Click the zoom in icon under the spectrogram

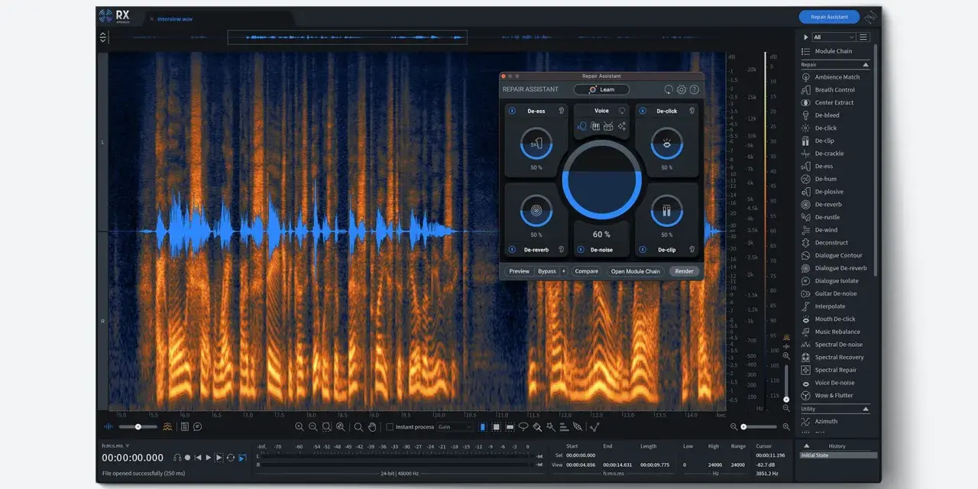[x=300, y=427]
